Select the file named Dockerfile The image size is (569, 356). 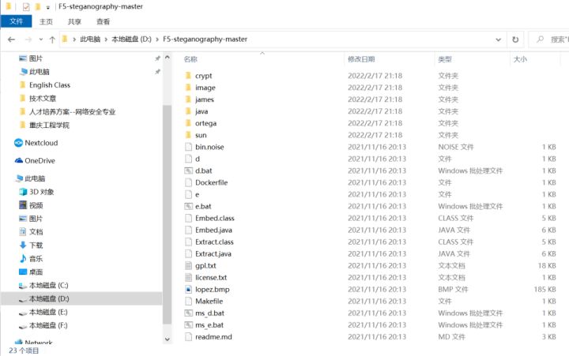pos(212,182)
